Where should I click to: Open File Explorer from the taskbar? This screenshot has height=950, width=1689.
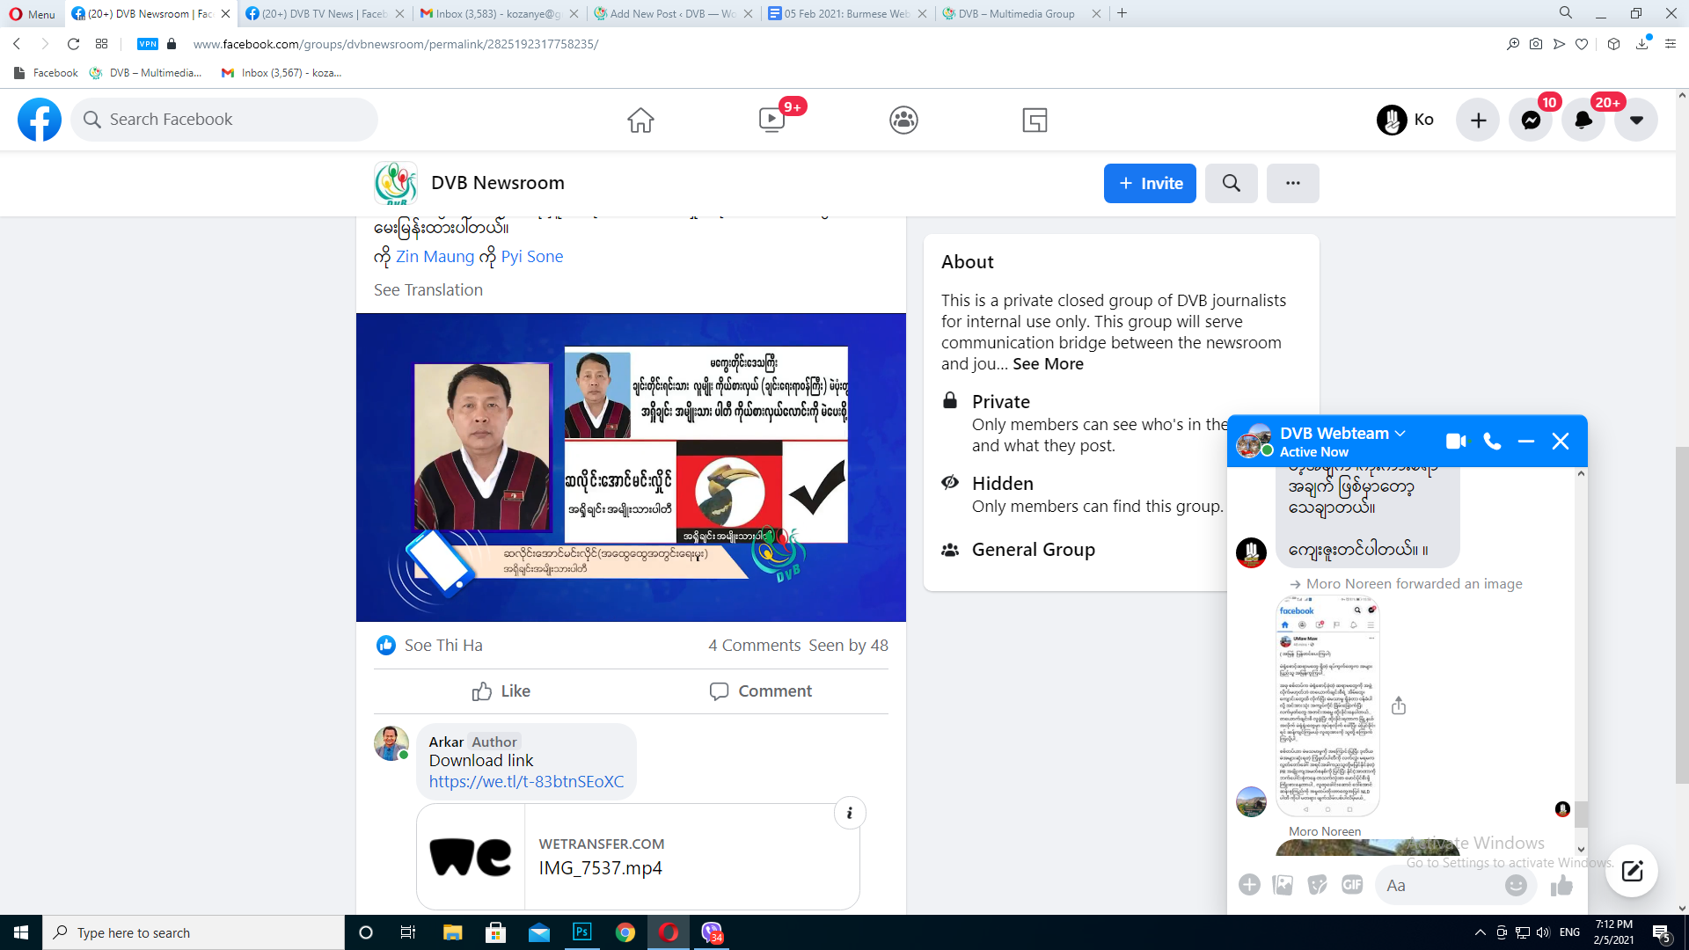click(x=452, y=932)
